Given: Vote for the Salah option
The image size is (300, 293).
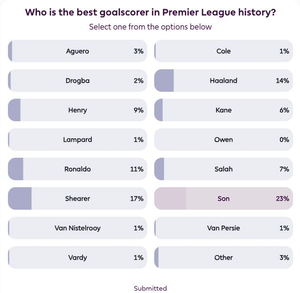Looking at the screenshot, I should point(224,169).
